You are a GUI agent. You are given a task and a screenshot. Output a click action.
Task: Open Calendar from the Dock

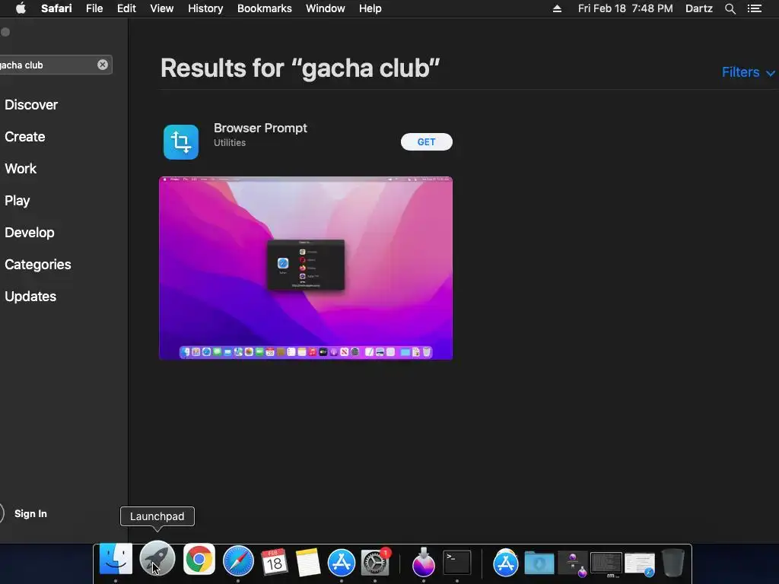[274, 562]
